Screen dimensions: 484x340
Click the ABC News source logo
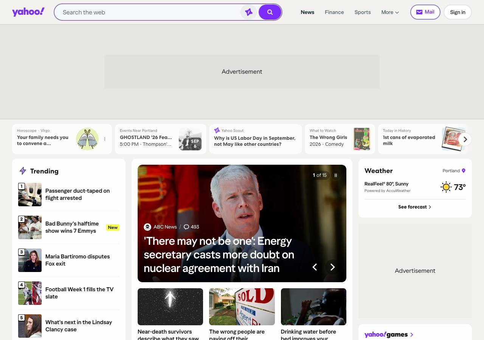[147, 227]
